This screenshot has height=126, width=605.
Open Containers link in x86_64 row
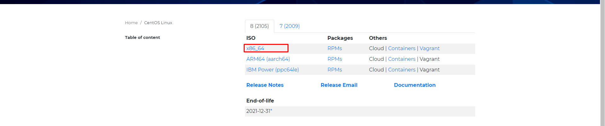[x=401, y=48]
